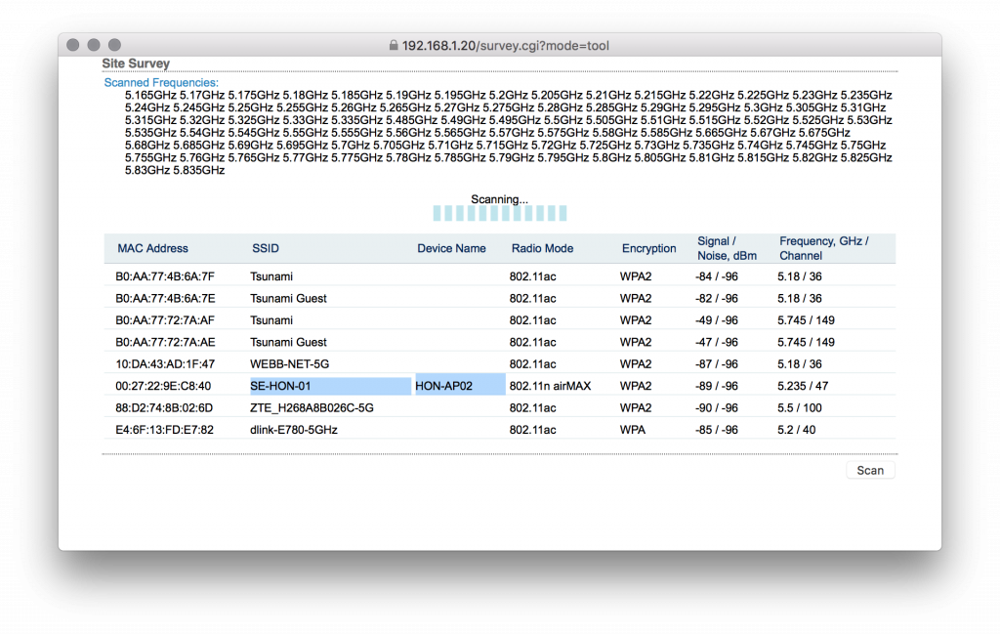The height and width of the screenshot is (634, 1000).
Task: Click the URL 192.168.1.20/survey.cgi?mode=tool
Action: click(505, 45)
